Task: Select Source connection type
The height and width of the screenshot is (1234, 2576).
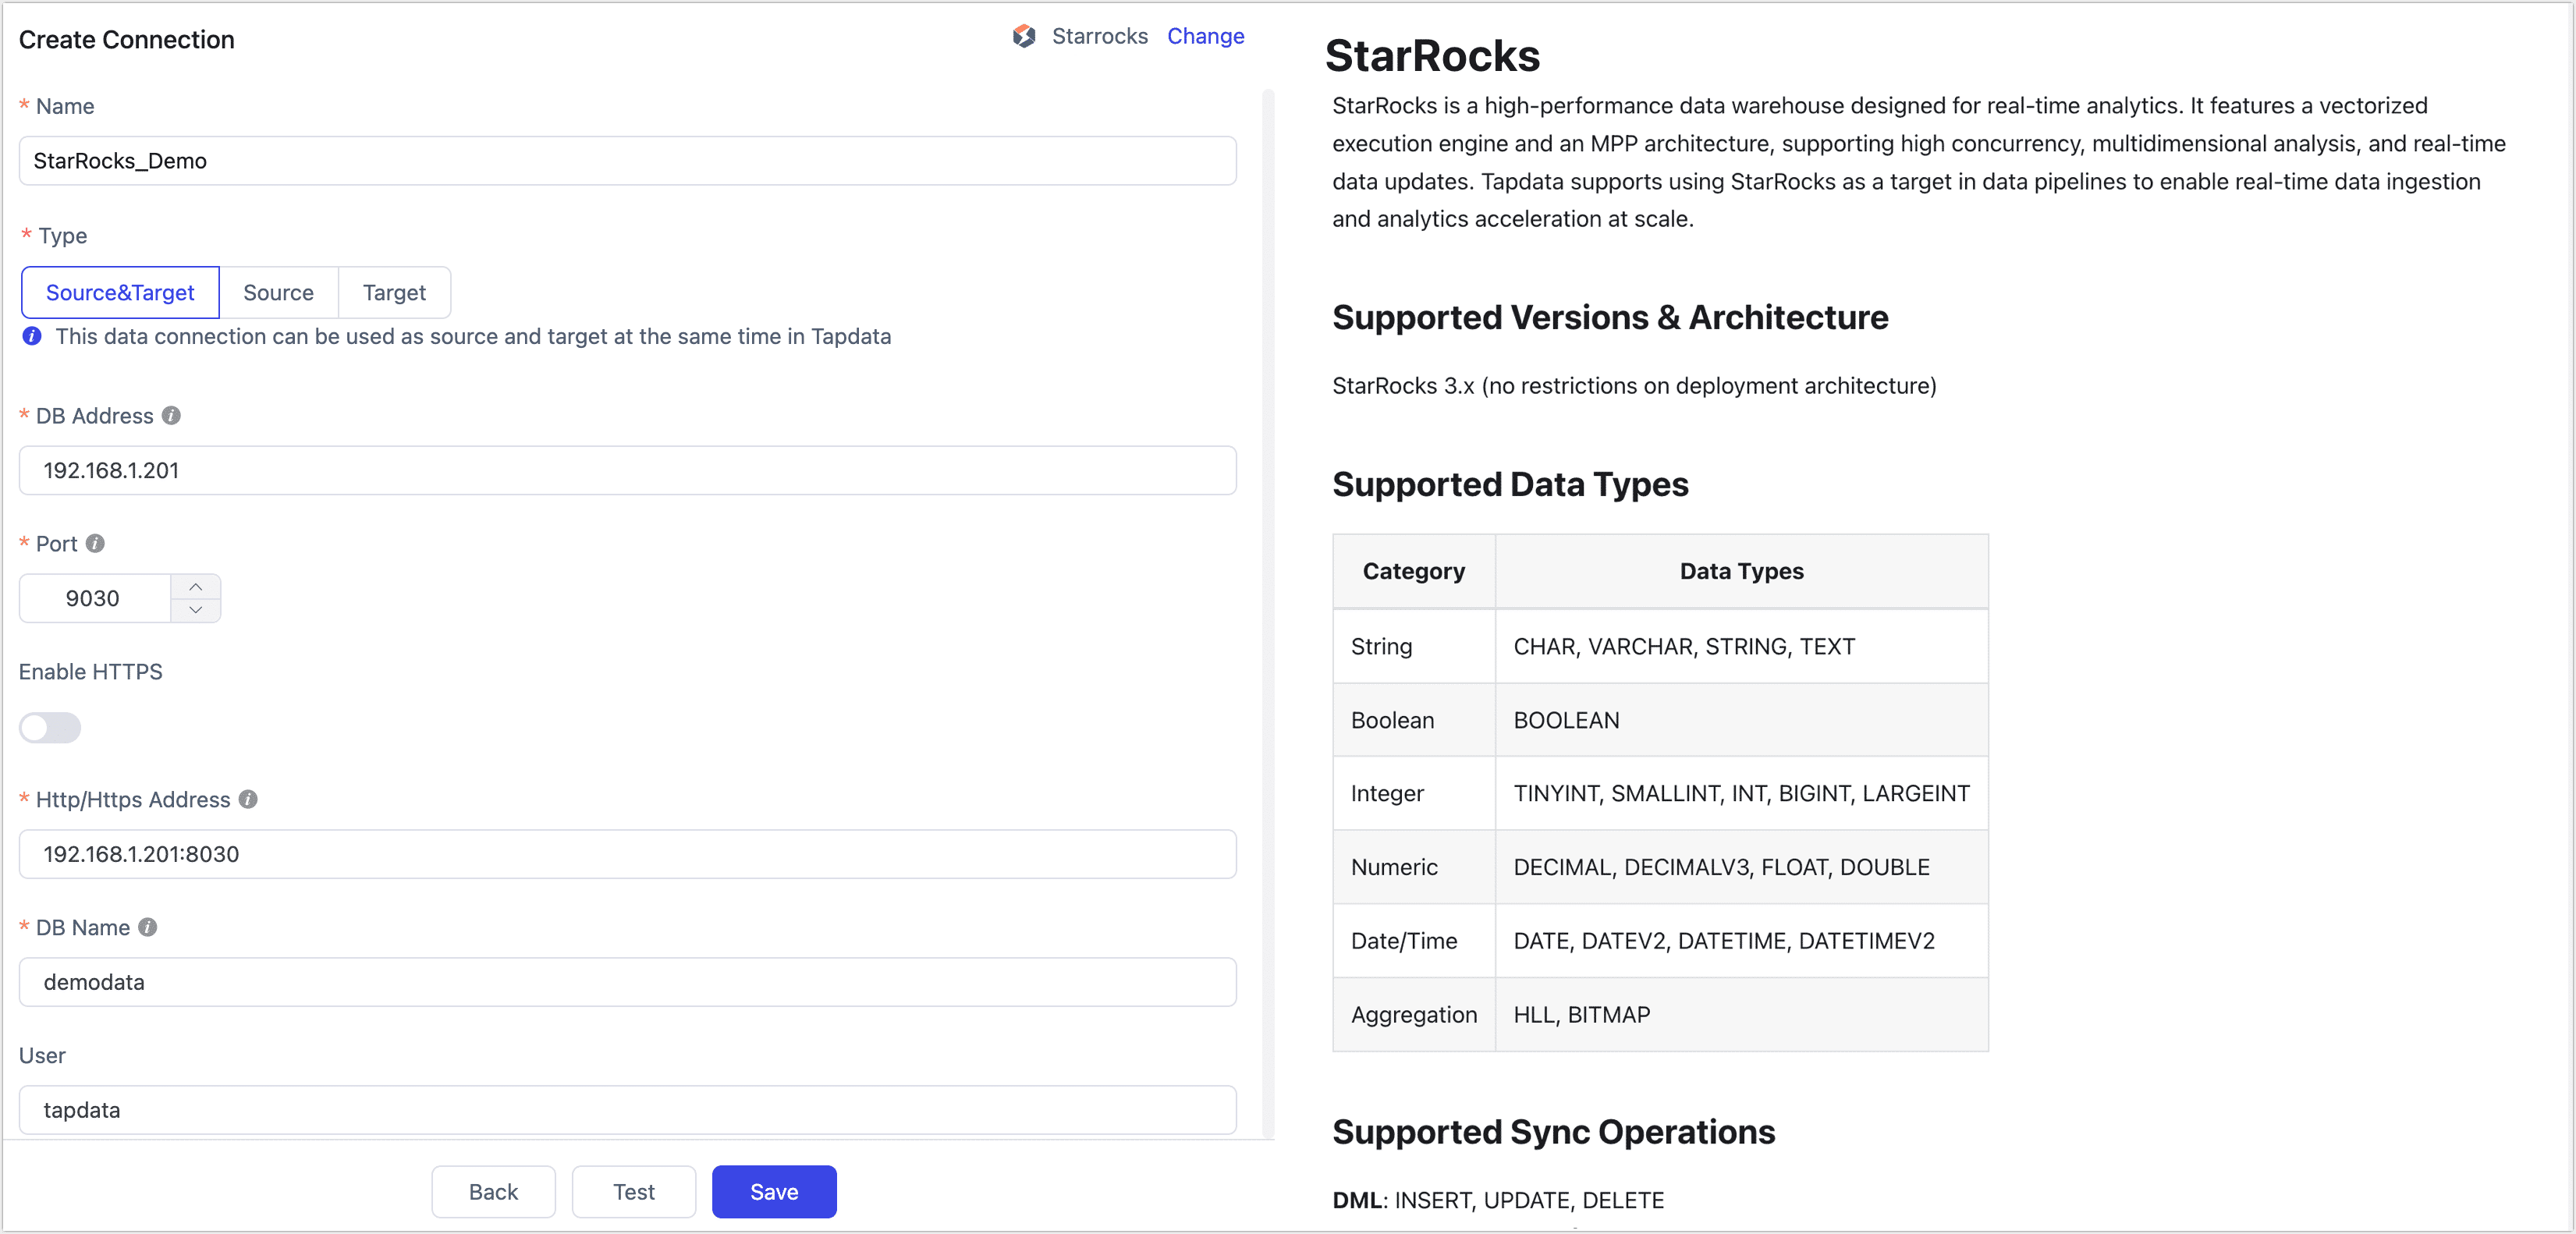Action: [278, 292]
